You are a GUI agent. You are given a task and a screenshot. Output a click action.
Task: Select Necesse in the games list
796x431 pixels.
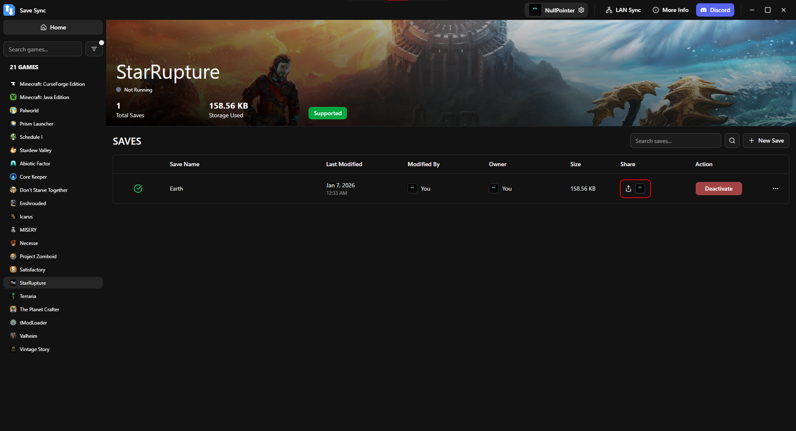(x=53, y=243)
